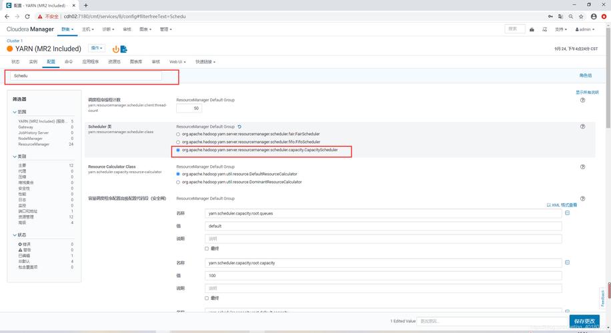Click the 保存更改 save button
The width and height of the screenshot is (611, 333).
(583, 321)
